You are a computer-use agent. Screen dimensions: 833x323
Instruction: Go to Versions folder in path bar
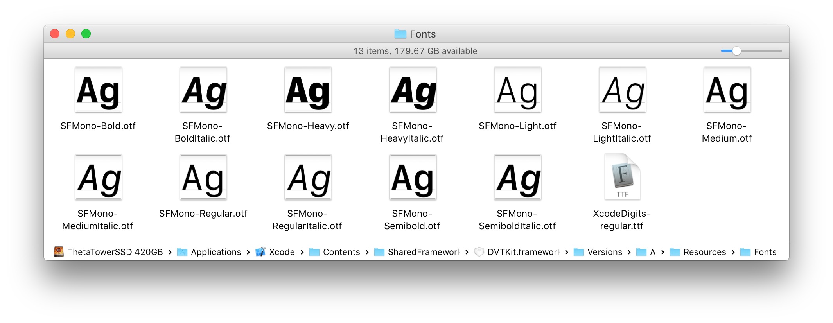[x=598, y=252]
